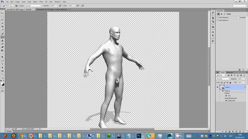Open the Filter menu
The height and width of the screenshot is (139, 248).
pyautogui.click(x=41, y=2)
